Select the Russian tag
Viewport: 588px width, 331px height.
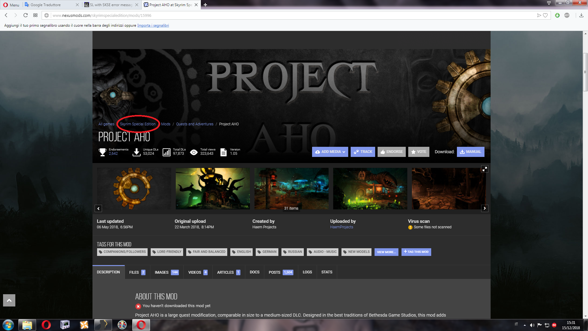click(292, 252)
